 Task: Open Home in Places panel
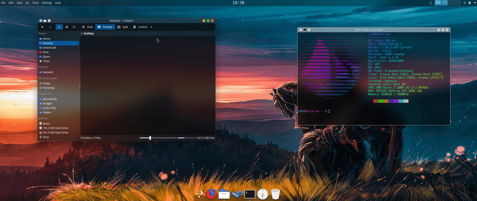tap(59, 39)
